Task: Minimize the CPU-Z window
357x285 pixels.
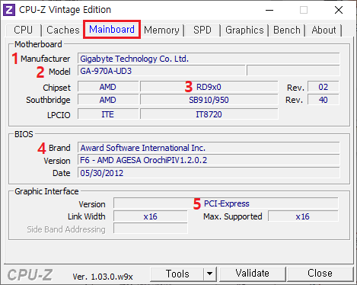Action: tap(269, 10)
